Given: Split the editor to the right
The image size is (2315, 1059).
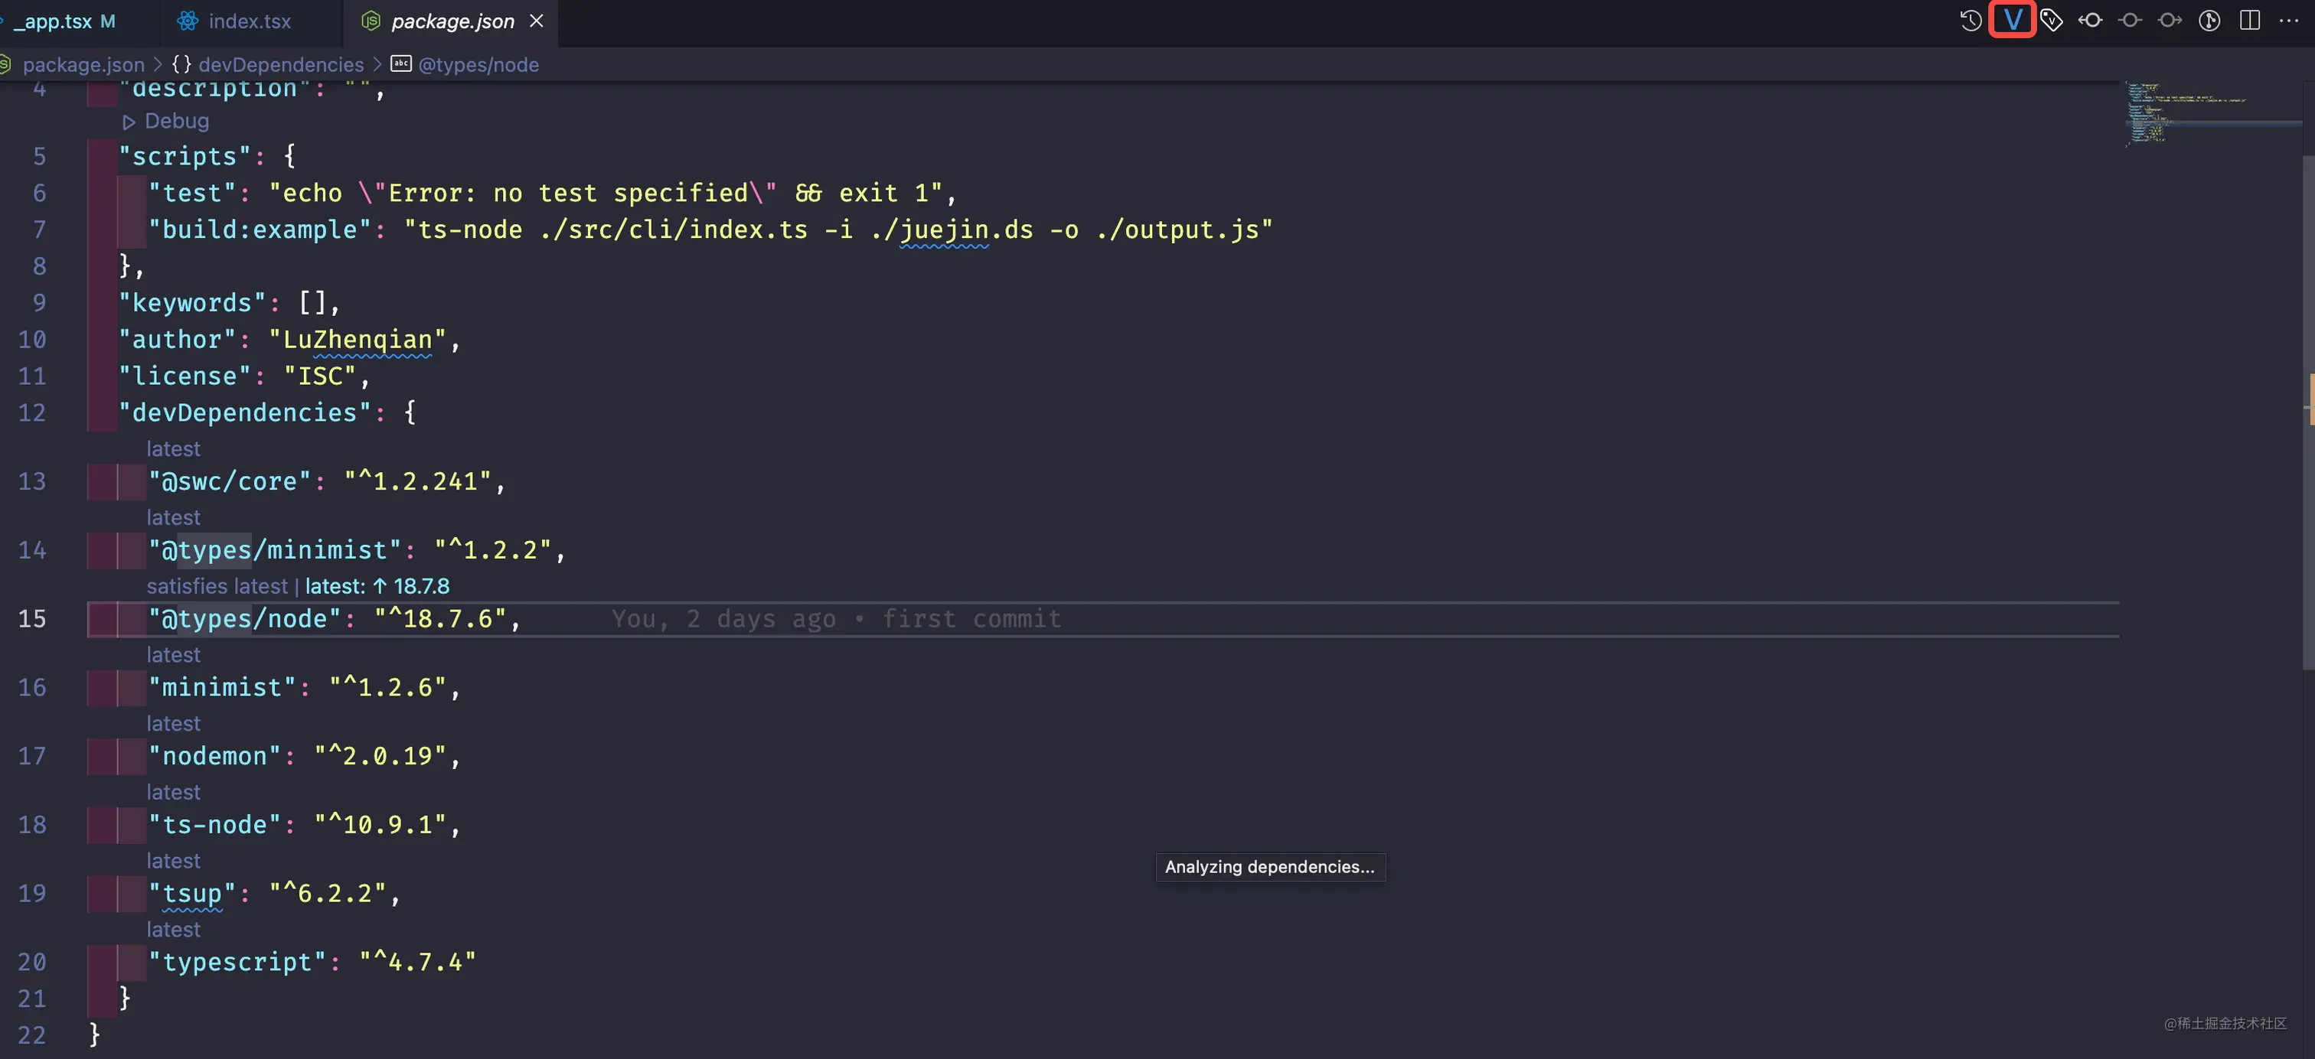Looking at the screenshot, I should click(2249, 20).
